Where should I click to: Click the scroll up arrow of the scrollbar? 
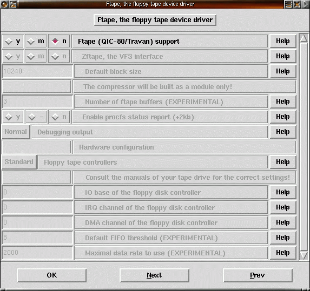click(304, 38)
